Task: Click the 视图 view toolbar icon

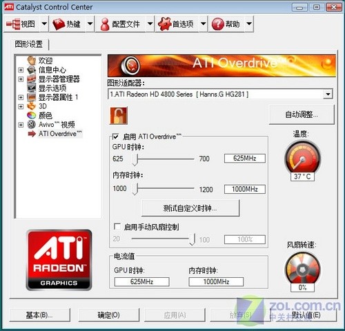Action: pos(13,23)
